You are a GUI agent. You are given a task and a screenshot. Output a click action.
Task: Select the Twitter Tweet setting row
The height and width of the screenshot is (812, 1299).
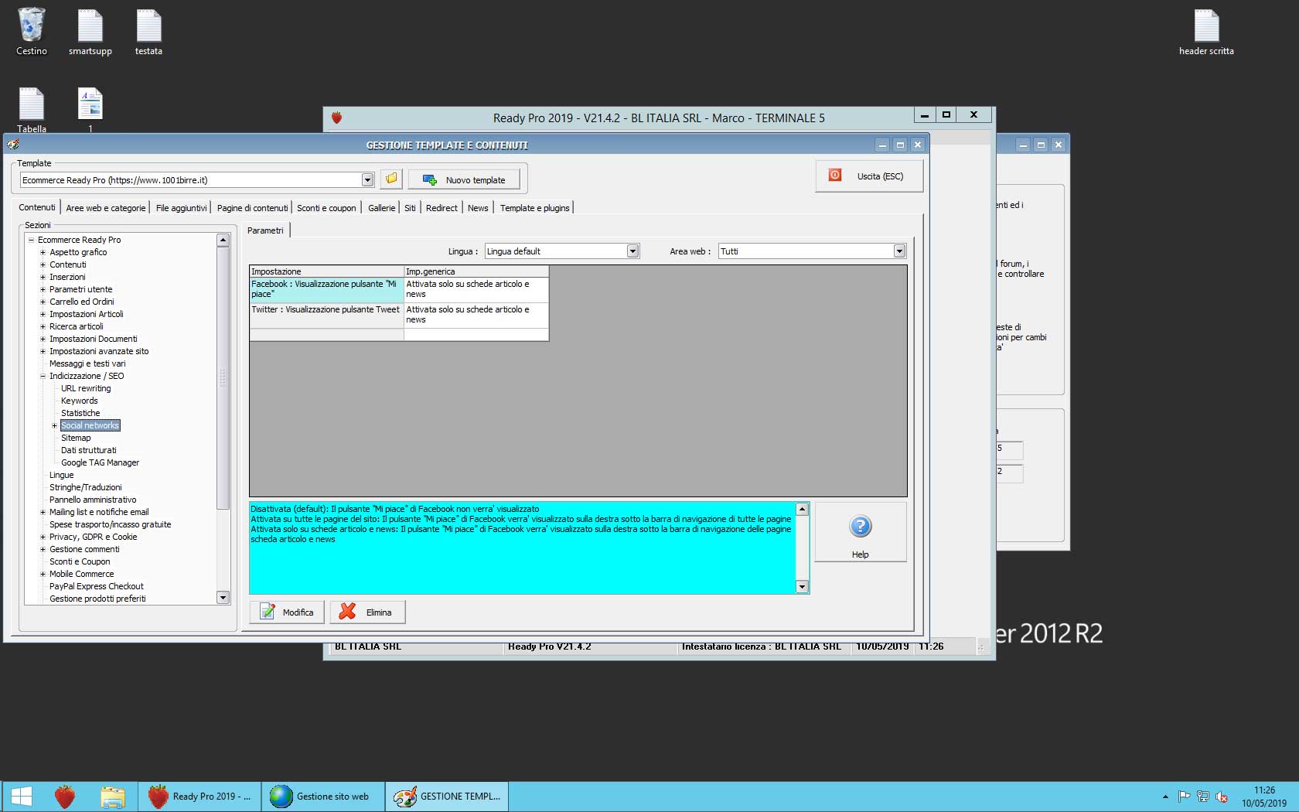pyautogui.click(x=399, y=315)
